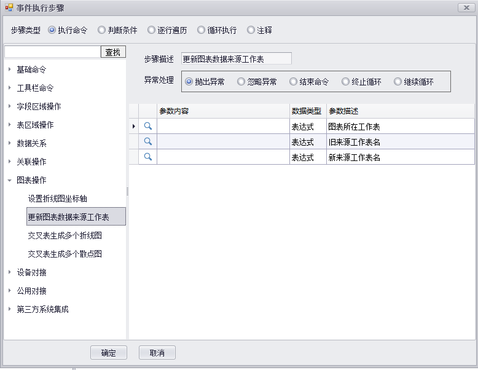
Task: Click the 查找 search button
Action: click(x=113, y=52)
